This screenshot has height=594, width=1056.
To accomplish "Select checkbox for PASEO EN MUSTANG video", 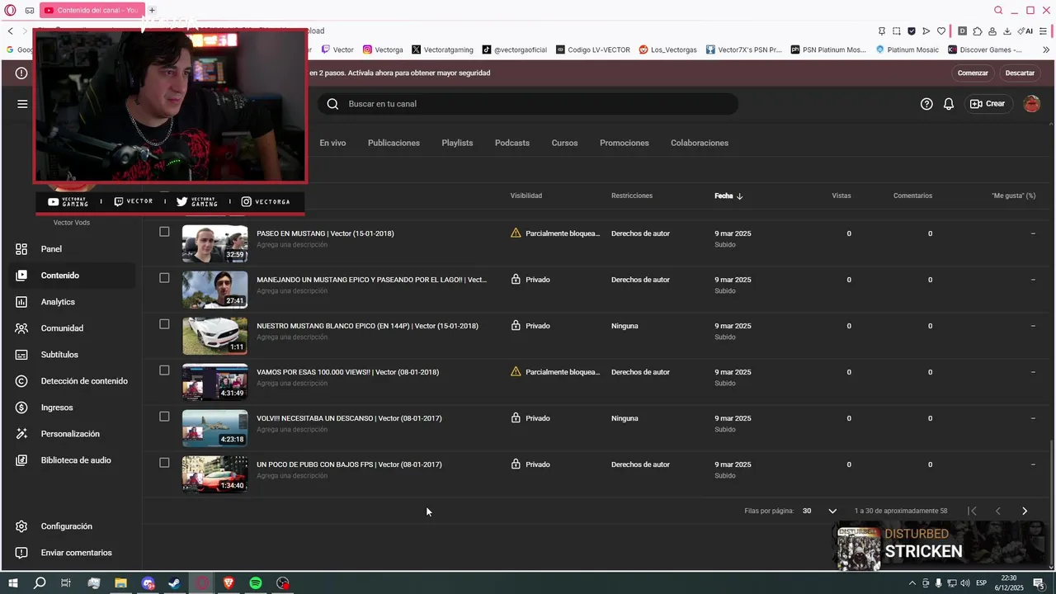I will [164, 232].
